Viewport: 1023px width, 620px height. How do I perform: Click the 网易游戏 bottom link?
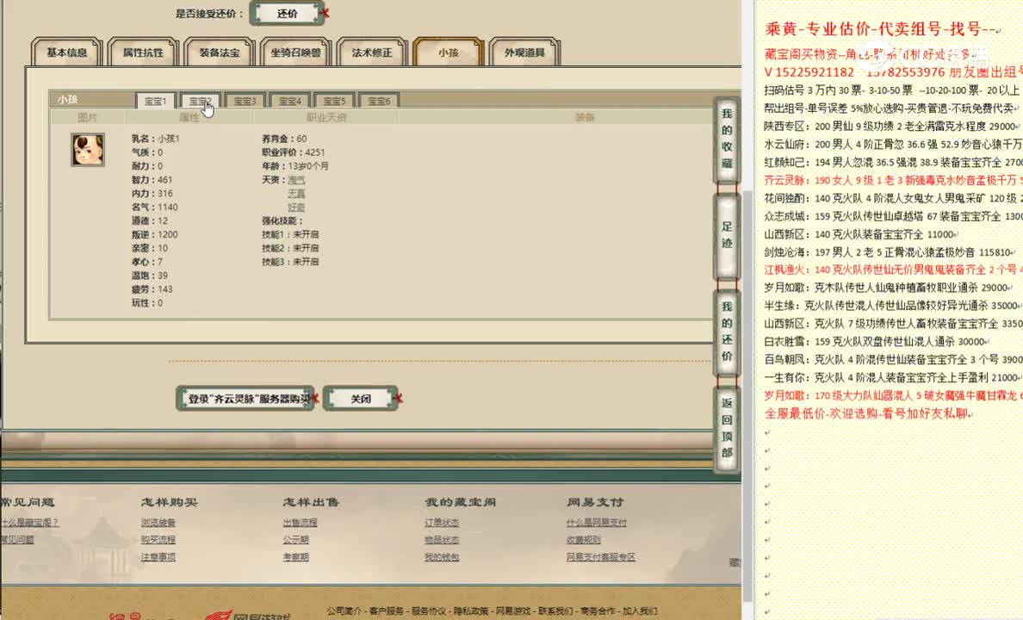pyautogui.click(x=513, y=611)
